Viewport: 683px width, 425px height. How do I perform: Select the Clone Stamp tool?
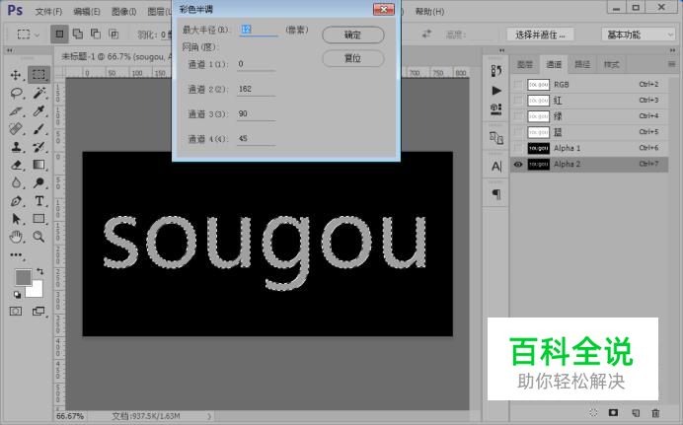(x=16, y=147)
